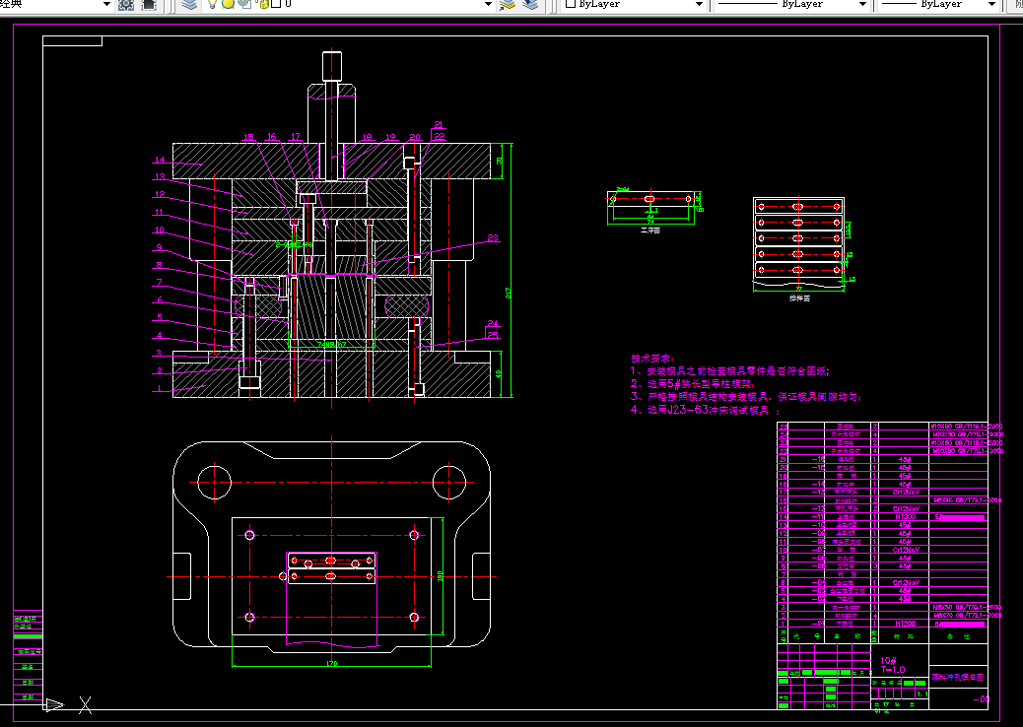
Task: Select the strip layout drawing with five rows
Action: coord(798,244)
